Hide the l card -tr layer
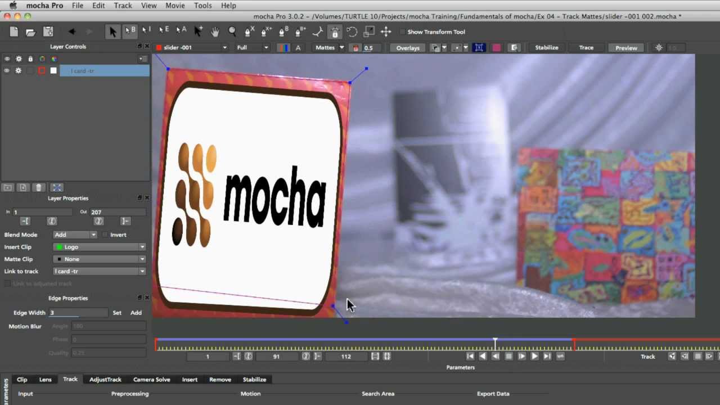Image resolution: width=720 pixels, height=405 pixels. click(7, 70)
